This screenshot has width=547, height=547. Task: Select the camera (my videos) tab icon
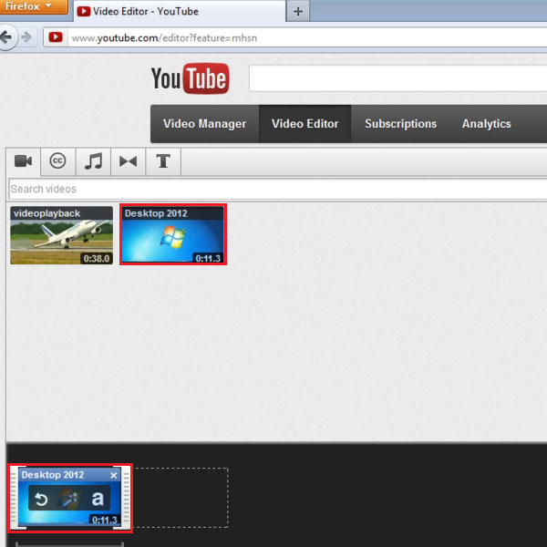click(24, 161)
